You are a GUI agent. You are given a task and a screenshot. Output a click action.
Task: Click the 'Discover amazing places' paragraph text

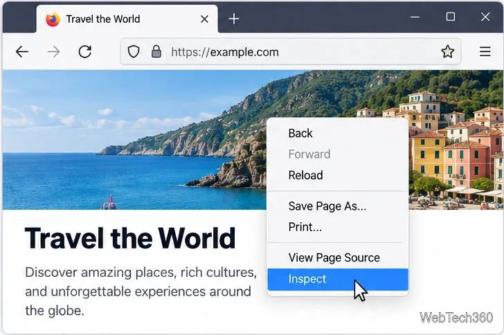pyautogui.click(x=141, y=291)
